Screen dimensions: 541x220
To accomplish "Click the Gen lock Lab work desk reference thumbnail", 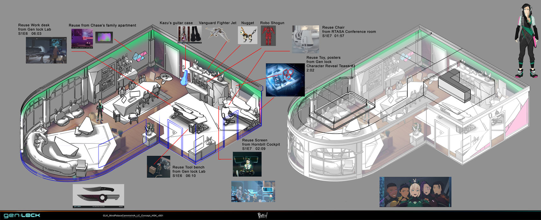I will (46, 50).
